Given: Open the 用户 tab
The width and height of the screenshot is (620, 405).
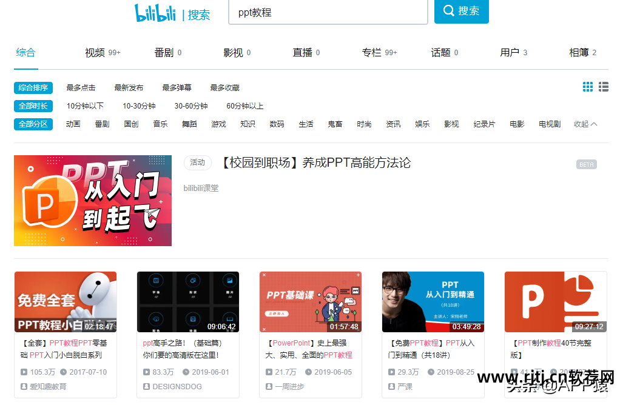Looking at the screenshot, I should pos(514,53).
